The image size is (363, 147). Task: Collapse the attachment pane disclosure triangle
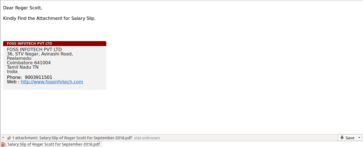3,138
